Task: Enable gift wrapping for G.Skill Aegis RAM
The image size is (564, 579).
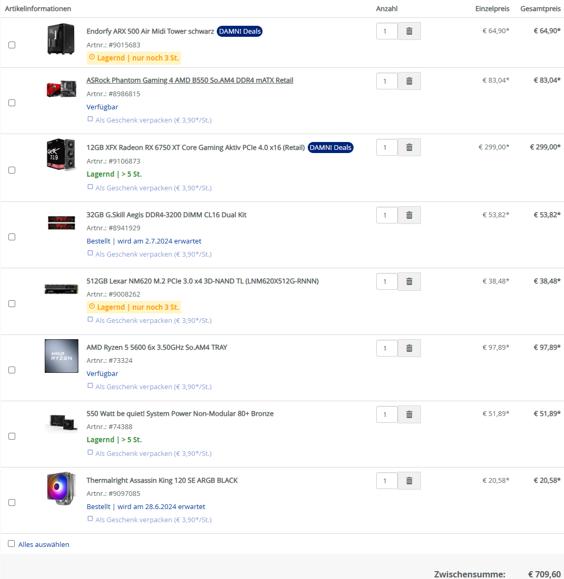Action: pos(90,253)
